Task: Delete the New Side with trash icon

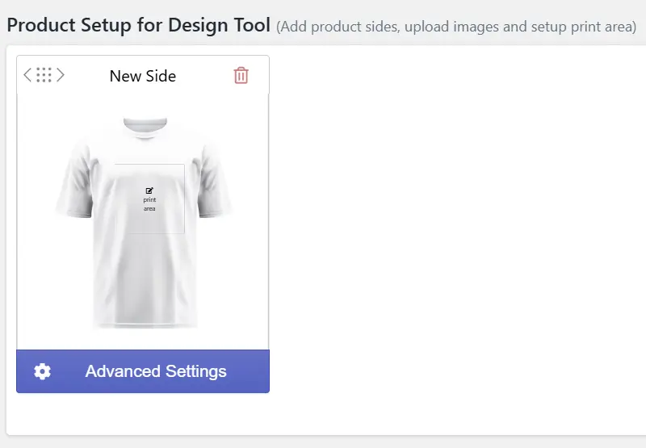Action: 241,75
